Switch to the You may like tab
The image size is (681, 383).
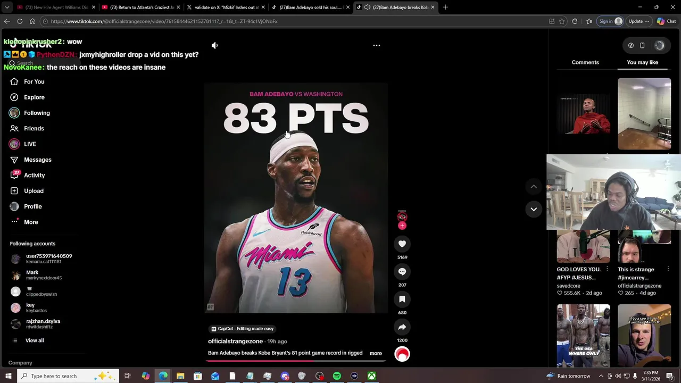pyautogui.click(x=642, y=62)
